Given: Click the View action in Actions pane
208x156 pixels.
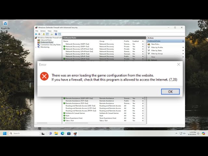Looking at the screenshot, I should (x=153, y=57).
